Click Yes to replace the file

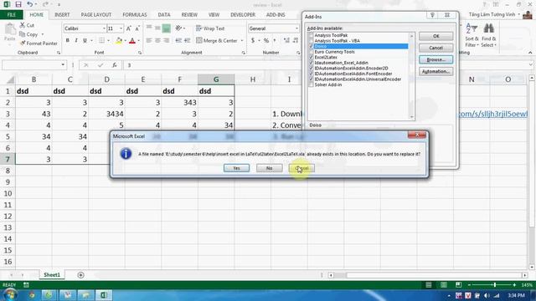coord(236,168)
